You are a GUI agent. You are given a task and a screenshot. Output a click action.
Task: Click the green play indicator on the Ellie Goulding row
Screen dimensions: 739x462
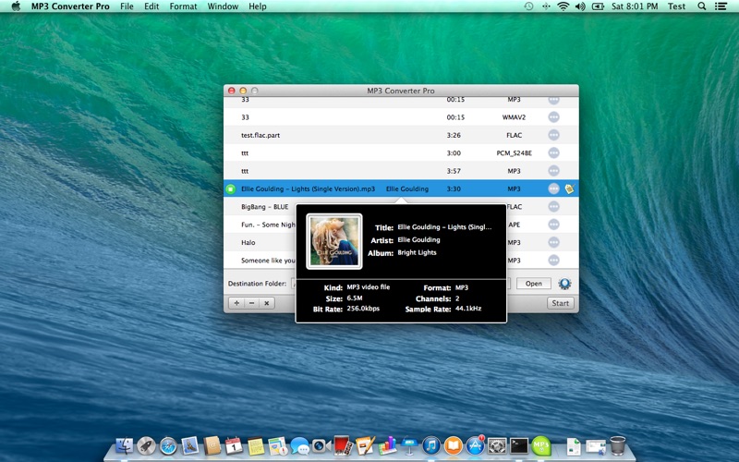[x=230, y=189]
